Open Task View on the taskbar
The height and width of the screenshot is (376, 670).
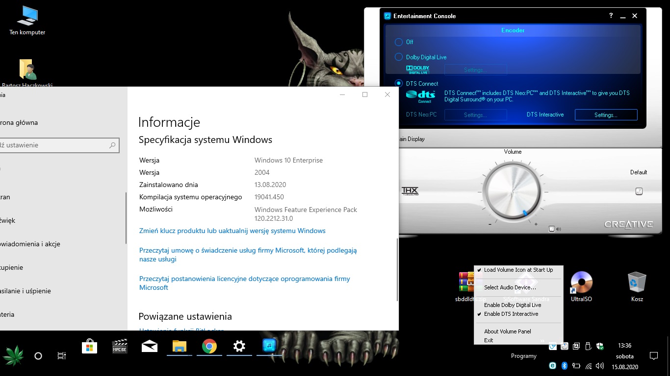(62, 356)
